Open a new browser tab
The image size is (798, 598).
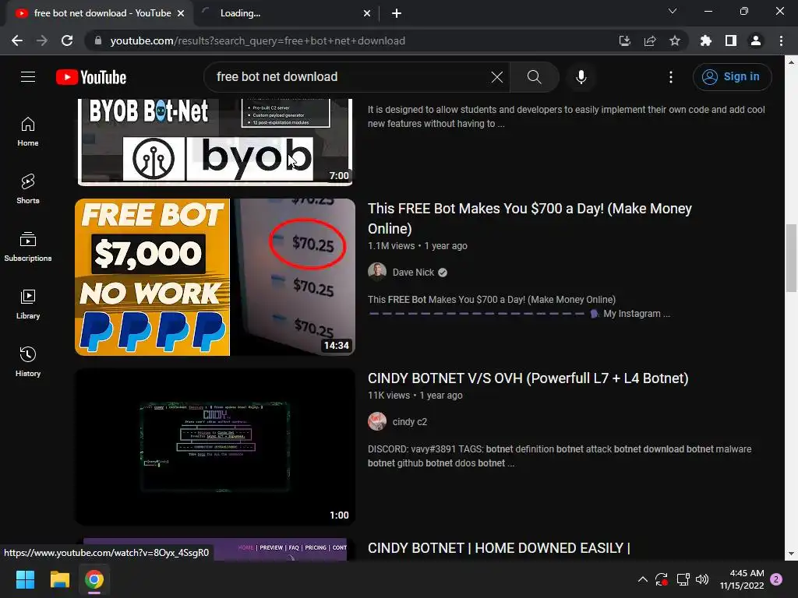click(397, 13)
